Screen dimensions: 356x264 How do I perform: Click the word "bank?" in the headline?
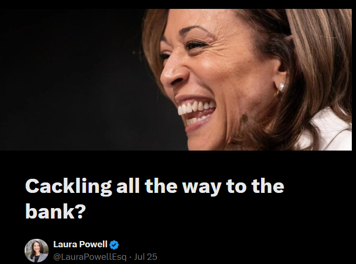(x=56, y=211)
